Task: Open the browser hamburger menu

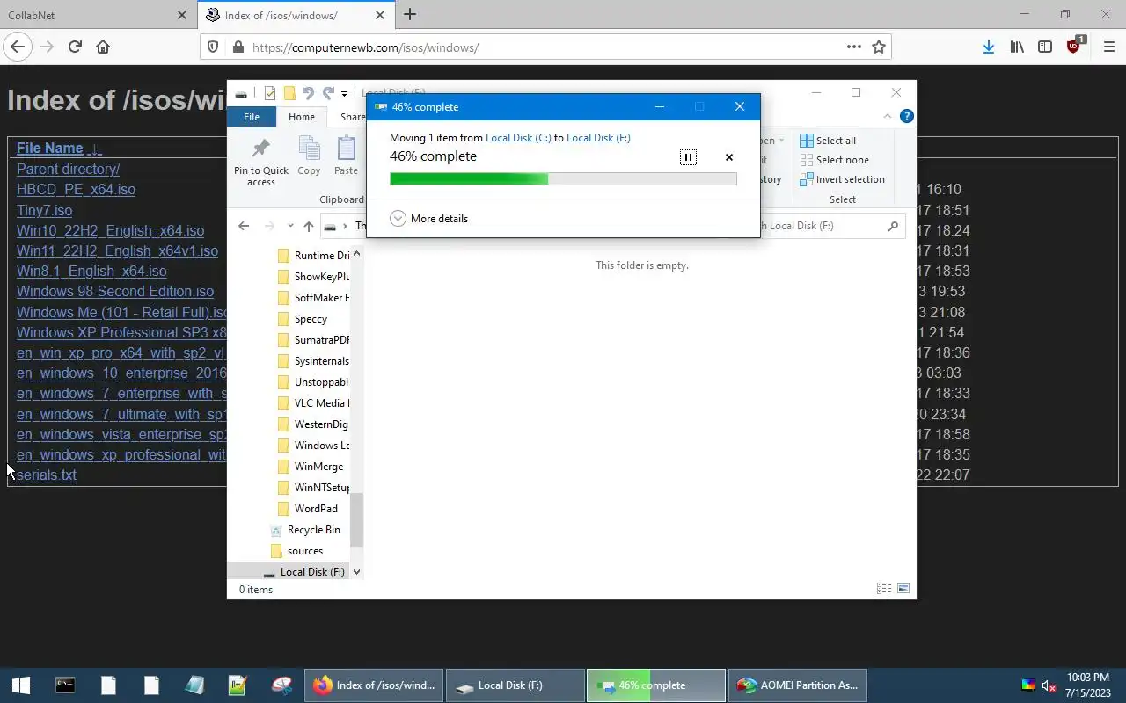Action: point(1108,47)
